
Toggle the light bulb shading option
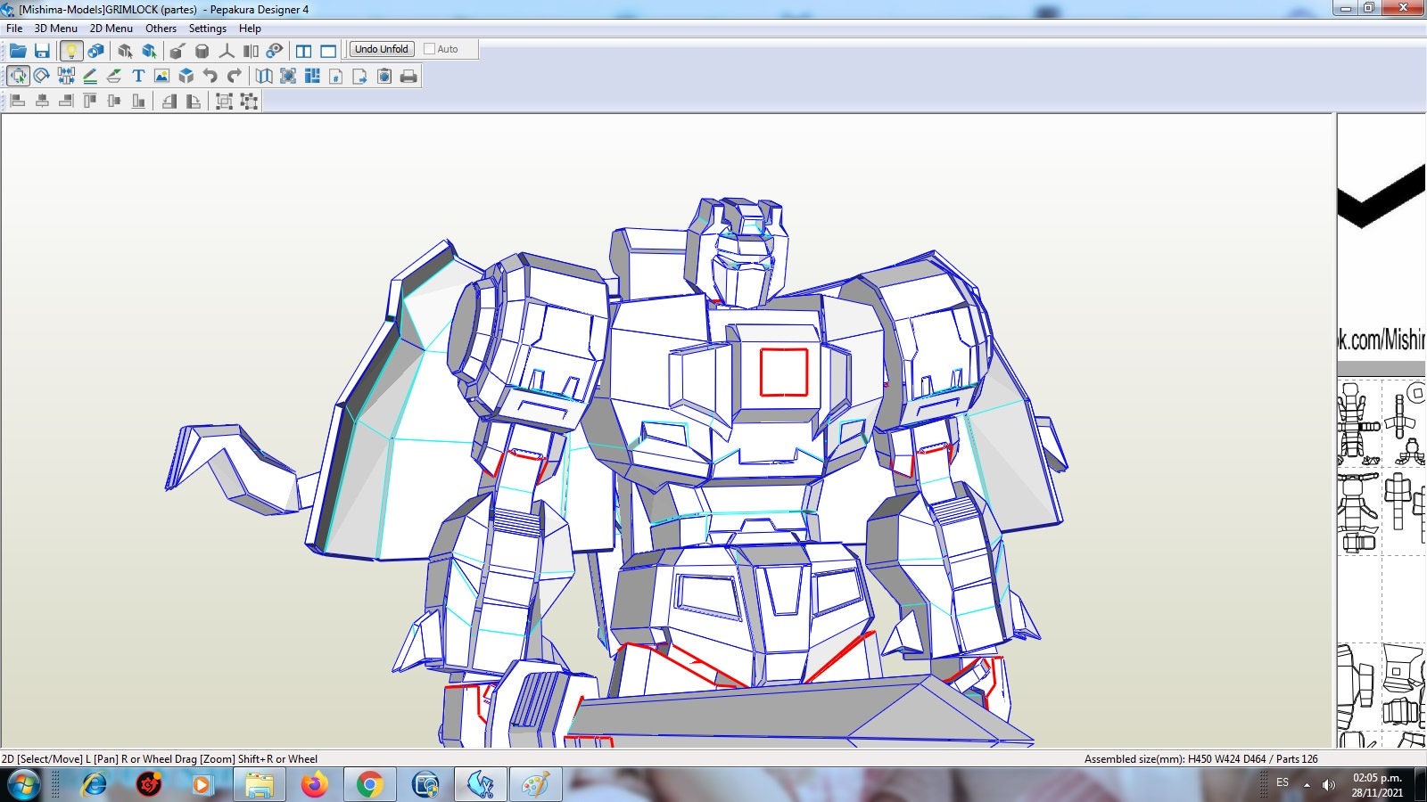pos(73,50)
